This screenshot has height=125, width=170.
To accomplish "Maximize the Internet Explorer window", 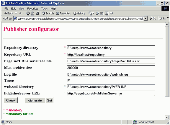I will coord(162,3).
